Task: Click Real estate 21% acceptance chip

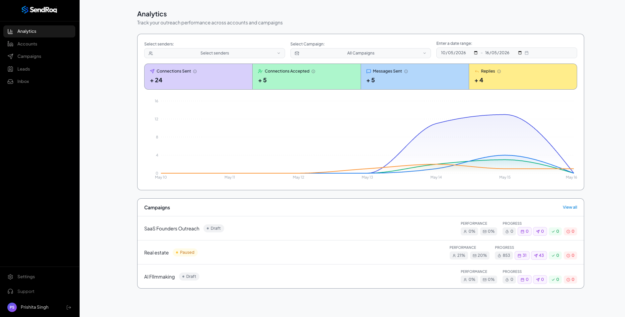Action: click(459, 255)
